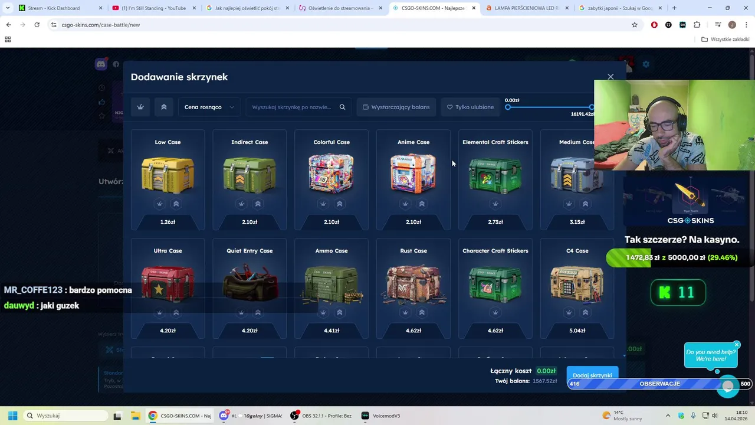Click the crown icon under Colorful Case
Viewport: 755px width, 425px height.
coord(323,204)
